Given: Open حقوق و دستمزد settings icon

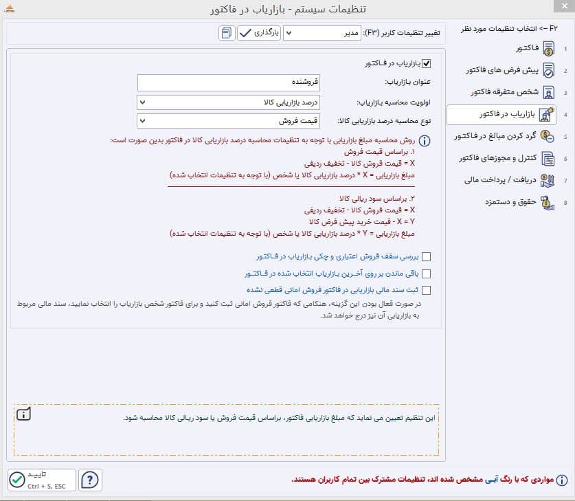Looking at the screenshot, I should 548,203.
